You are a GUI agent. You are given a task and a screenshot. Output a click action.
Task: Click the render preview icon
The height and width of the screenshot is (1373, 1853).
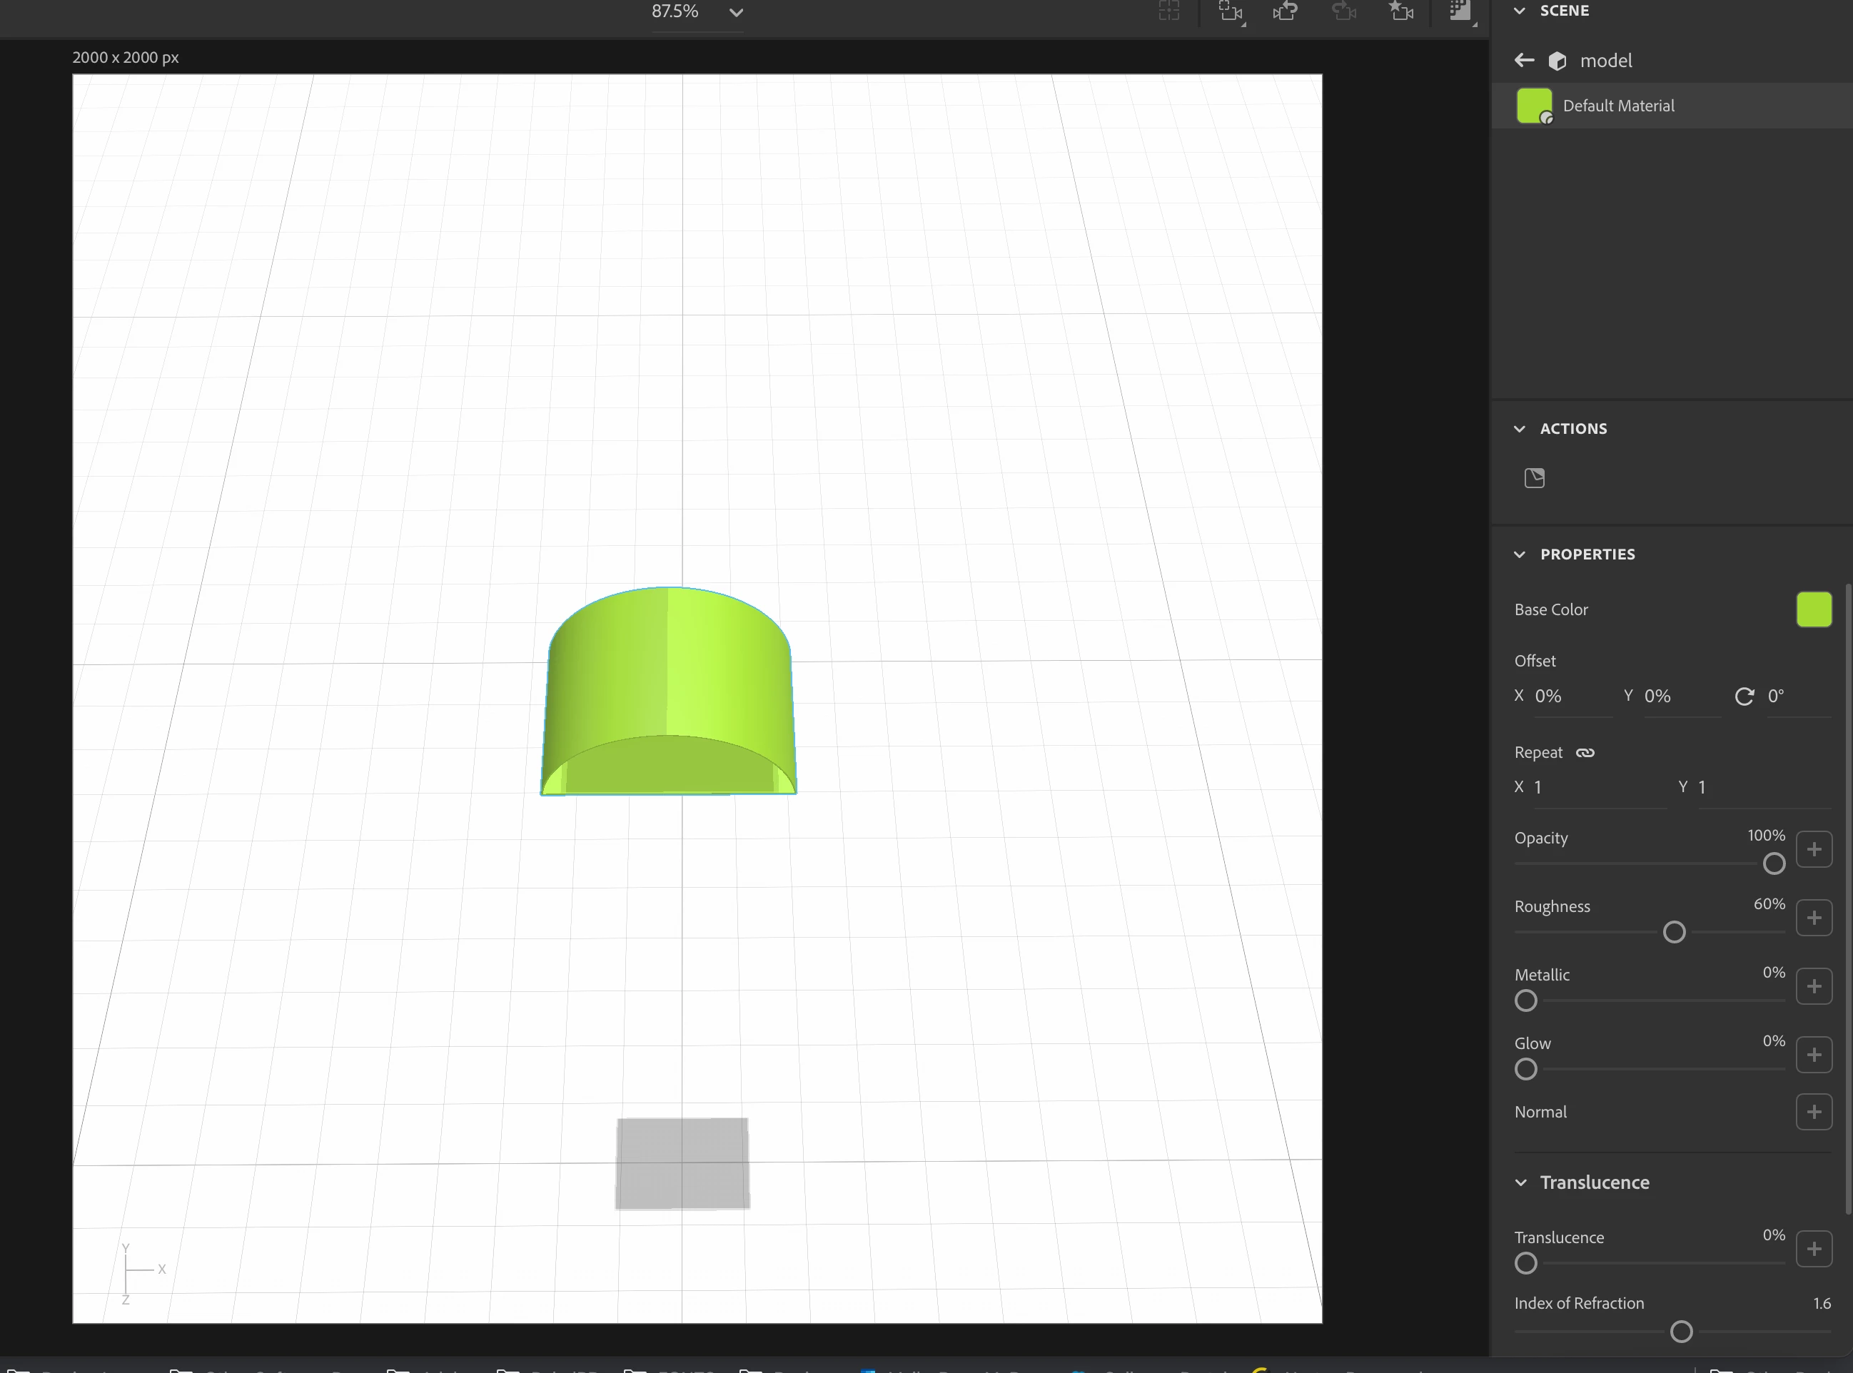tap(1460, 11)
